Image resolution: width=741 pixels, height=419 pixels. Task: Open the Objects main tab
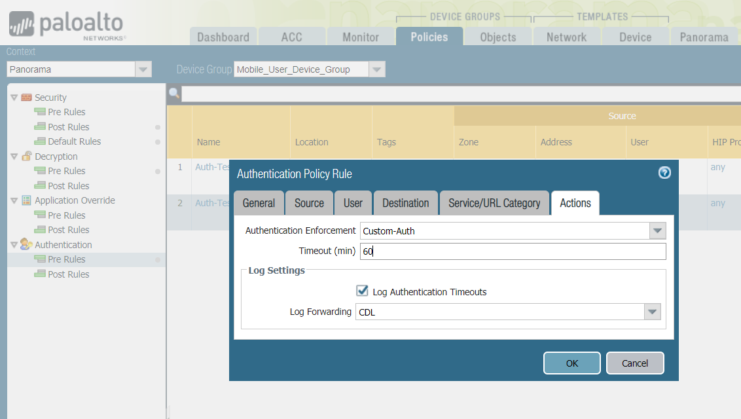pos(498,37)
